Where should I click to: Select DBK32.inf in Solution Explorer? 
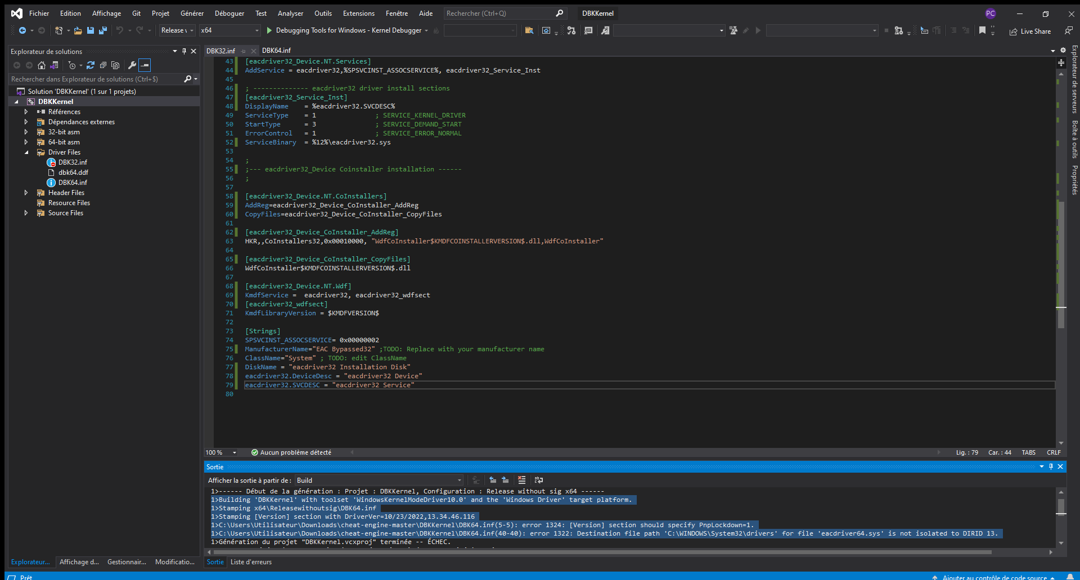point(73,162)
